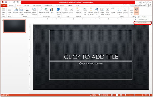Insert Date & Time
Image resolution: width=153 pixels, height=97 pixels.
click(102, 11)
